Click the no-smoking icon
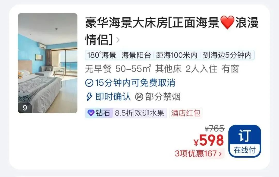Screen dimensions: 279x177 click(x=139, y=97)
